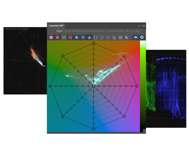Open the Colorplane settings gear
189x157 pixels.
pos(142,37)
